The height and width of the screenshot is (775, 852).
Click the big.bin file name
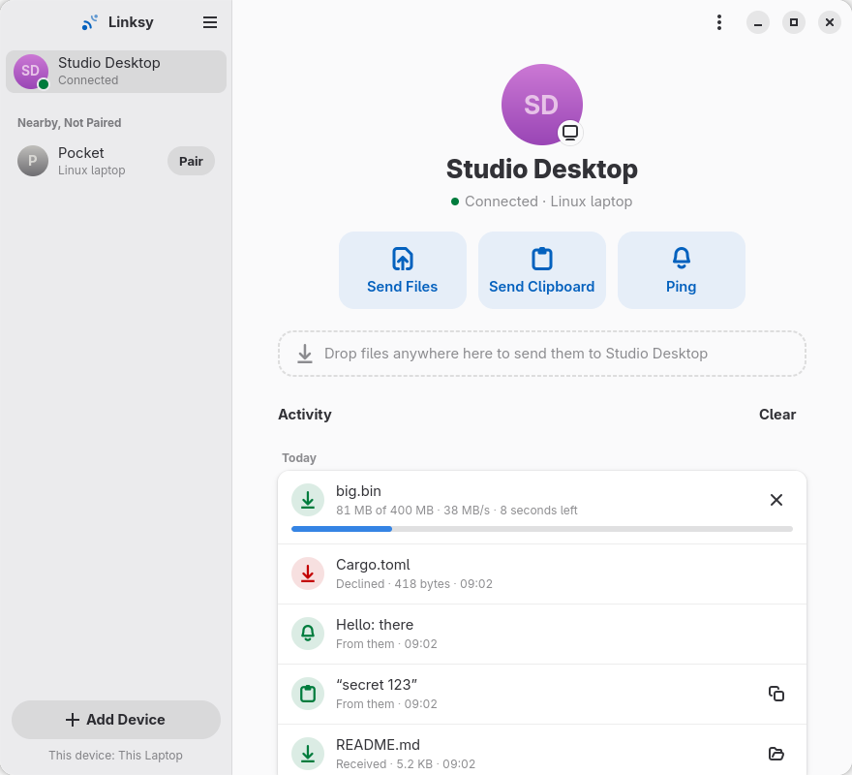358,491
